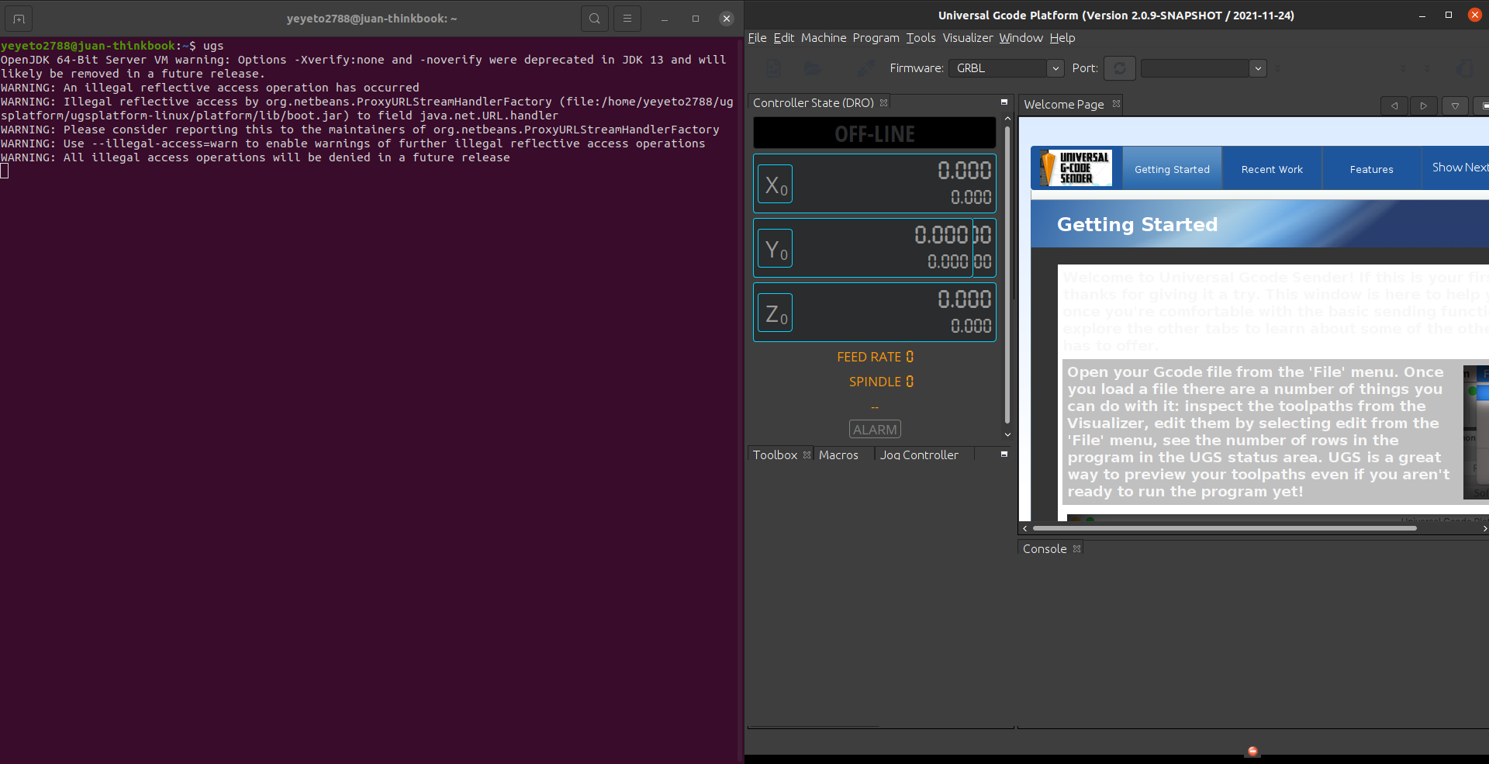This screenshot has width=1489, height=764.
Task: Switch to the Toolbox tab
Action: click(775, 455)
